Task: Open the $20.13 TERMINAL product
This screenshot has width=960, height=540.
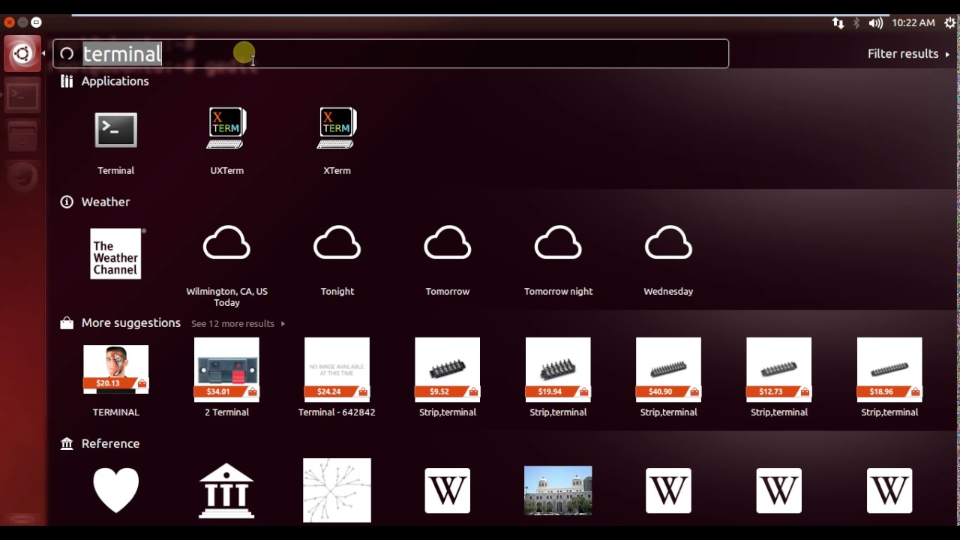Action: (x=115, y=370)
